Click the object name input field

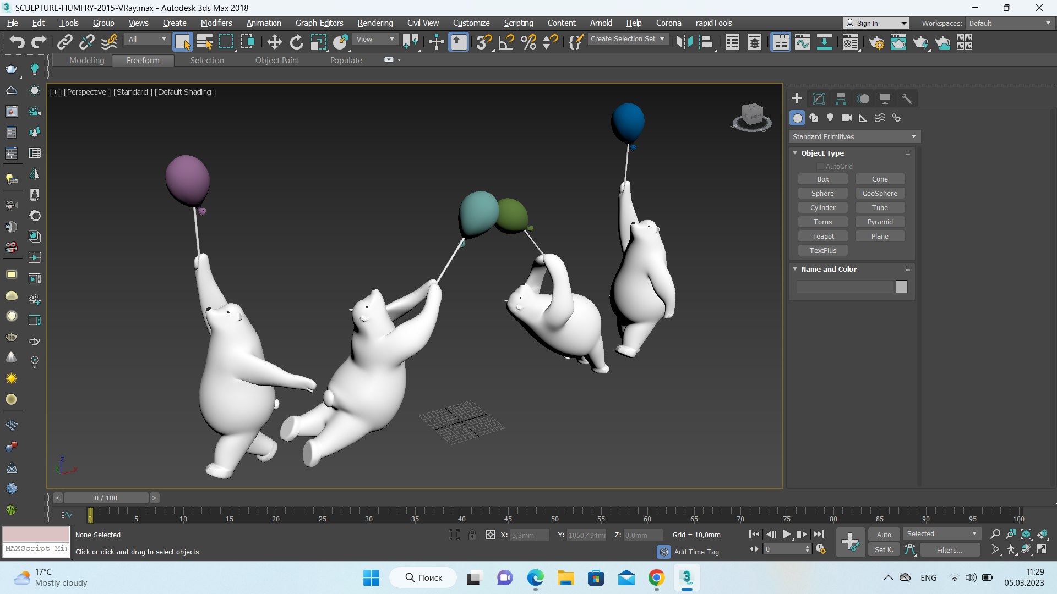[x=844, y=287]
